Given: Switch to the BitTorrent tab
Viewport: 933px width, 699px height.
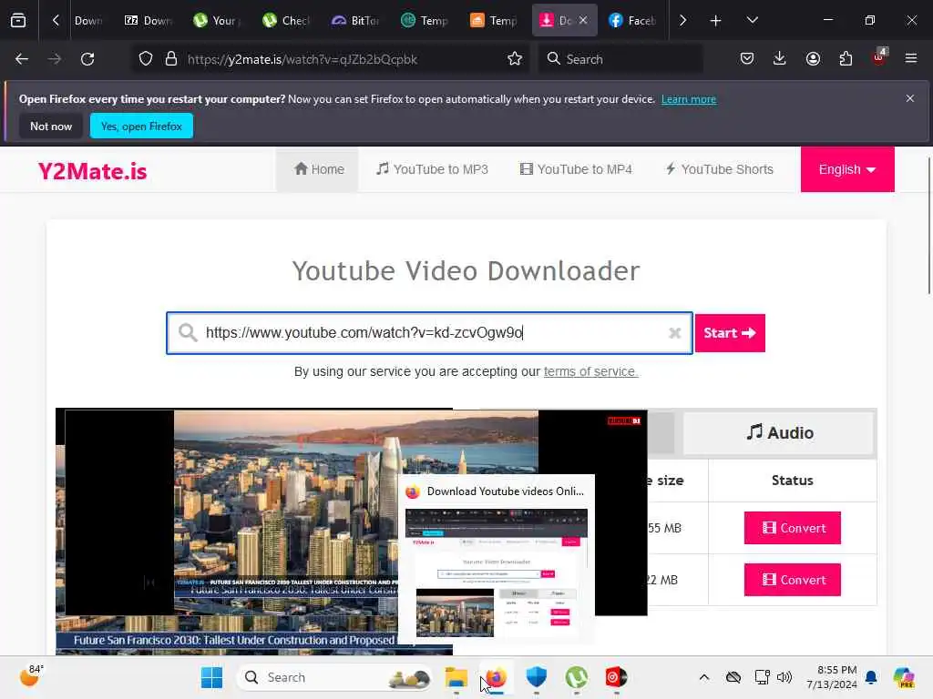Looking at the screenshot, I should (x=355, y=21).
